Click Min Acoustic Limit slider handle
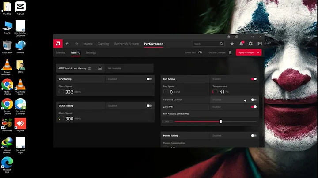 [x=220, y=122]
